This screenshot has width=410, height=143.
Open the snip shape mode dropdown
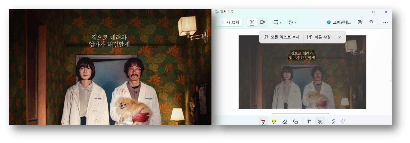[278, 22]
